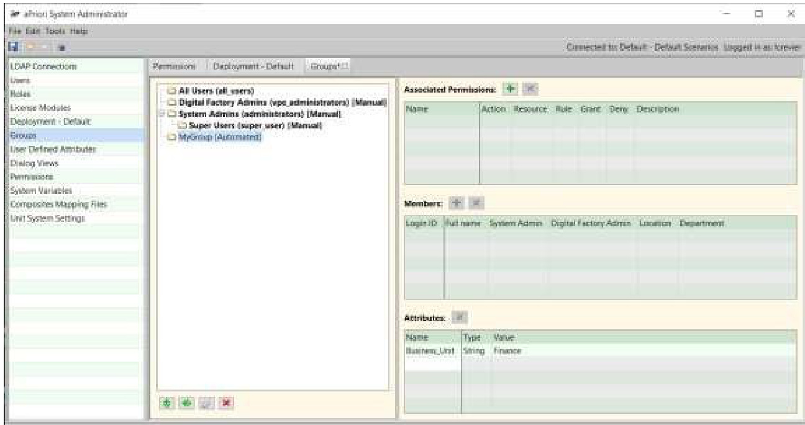This screenshot has width=805, height=425.
Task: Click the add icon next to Members
Action: pyautogui.click(x=457, y=204)
